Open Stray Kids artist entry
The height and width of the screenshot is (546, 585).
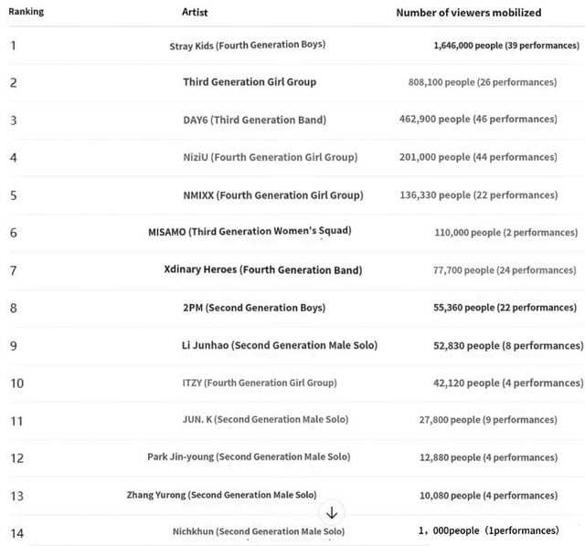pos(248,45)
